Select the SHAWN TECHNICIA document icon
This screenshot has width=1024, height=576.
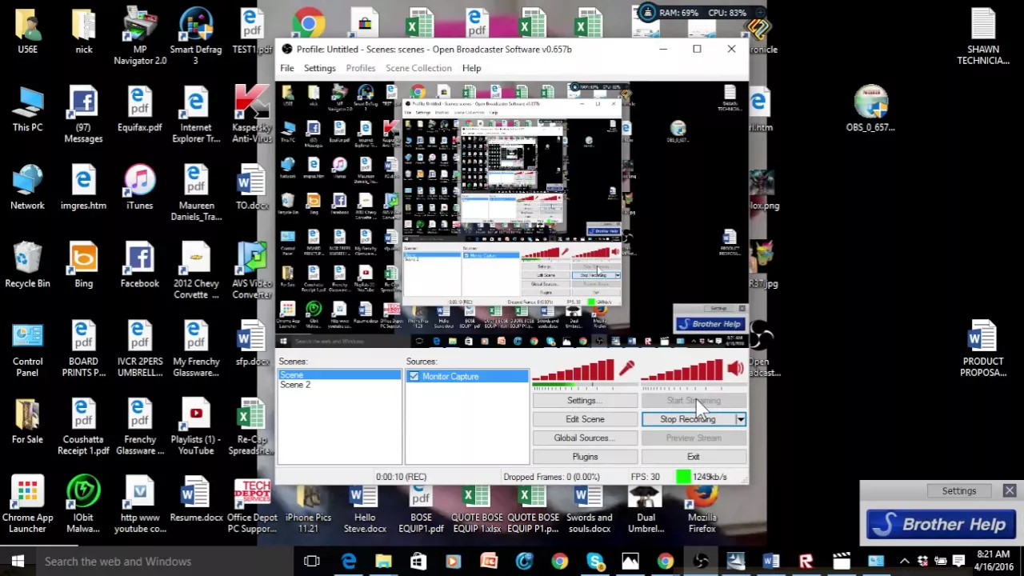point(983,38)
